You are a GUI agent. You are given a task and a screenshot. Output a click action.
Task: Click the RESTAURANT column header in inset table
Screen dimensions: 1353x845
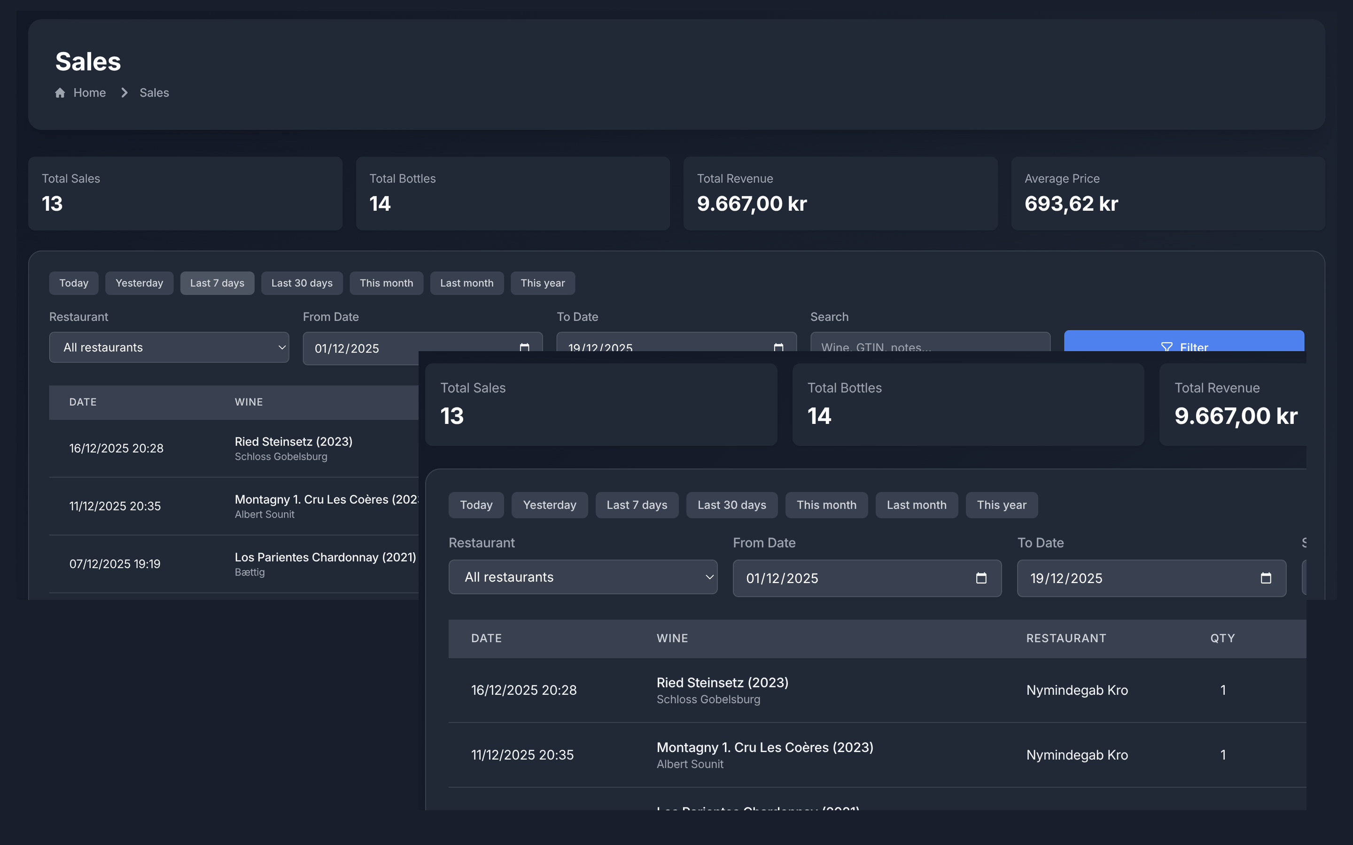pos(1066,638)
